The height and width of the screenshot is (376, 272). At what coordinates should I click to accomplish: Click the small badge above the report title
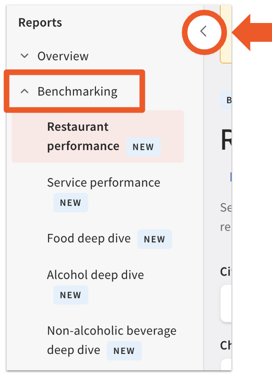(229, 100)
